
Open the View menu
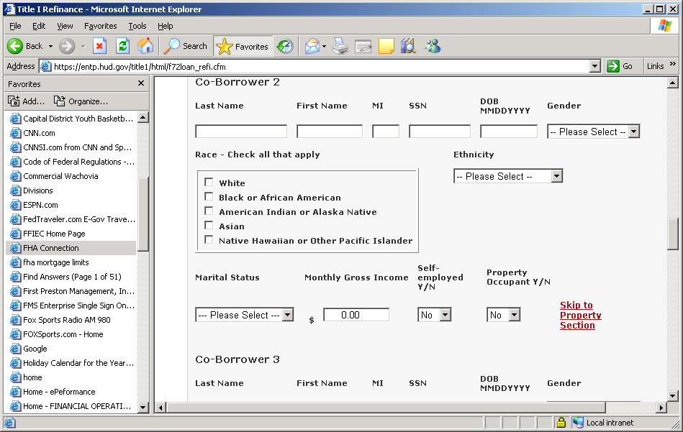pos(65,26)
